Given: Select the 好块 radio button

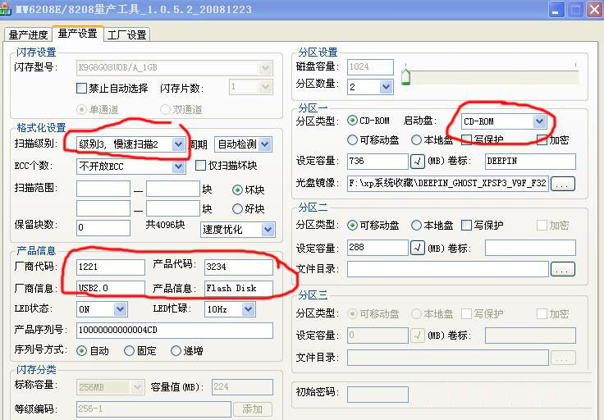Looking at the screenshot, I should [x=237, y=209].
